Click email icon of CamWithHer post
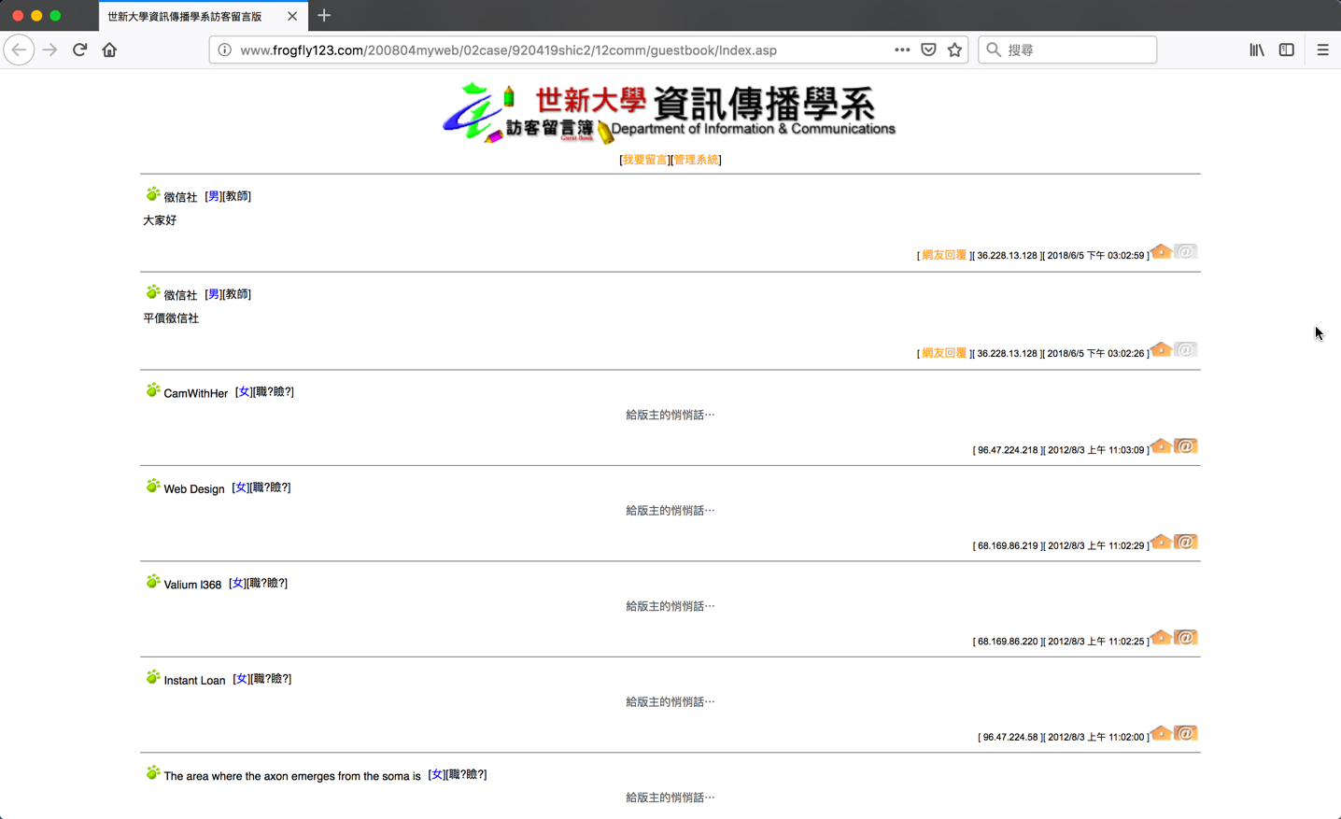This screenshot has height=819, width=1341. pyautogui.click(x=1185, y=445)
